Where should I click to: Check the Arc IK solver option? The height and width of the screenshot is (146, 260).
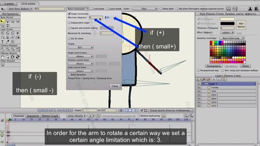tap(69, 39)
